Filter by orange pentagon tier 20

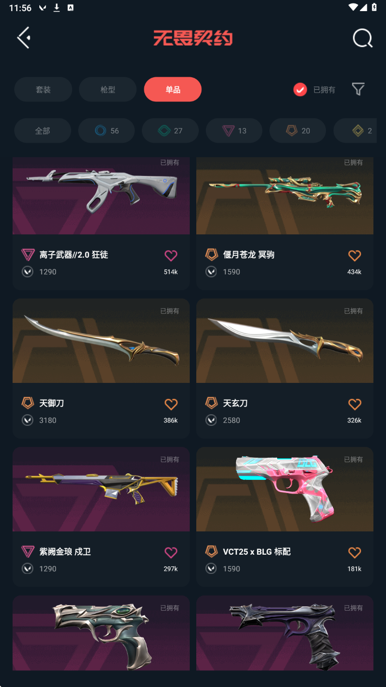coord(298,131)
